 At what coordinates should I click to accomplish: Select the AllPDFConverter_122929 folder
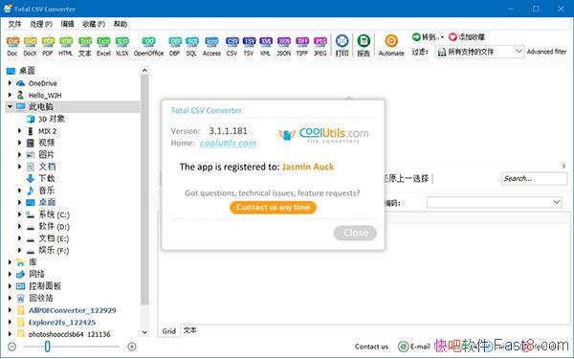pos(67,310)
